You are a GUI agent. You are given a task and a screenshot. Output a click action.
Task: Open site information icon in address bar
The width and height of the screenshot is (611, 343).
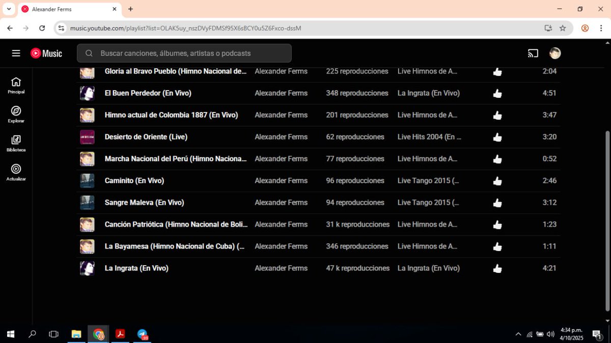click(62, 28)
